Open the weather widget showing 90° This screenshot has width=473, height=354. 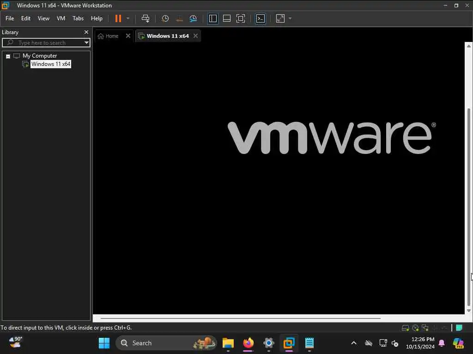pyautogui.click(x=15, y=343)
